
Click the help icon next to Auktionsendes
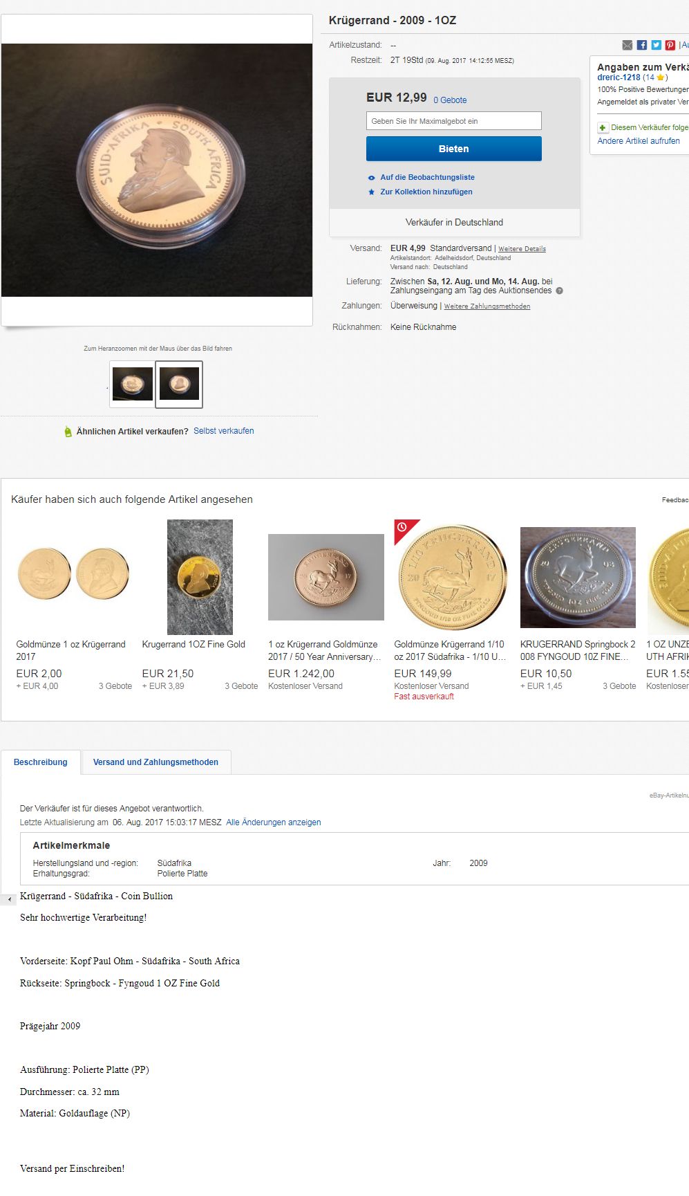(x=559, y=291)
